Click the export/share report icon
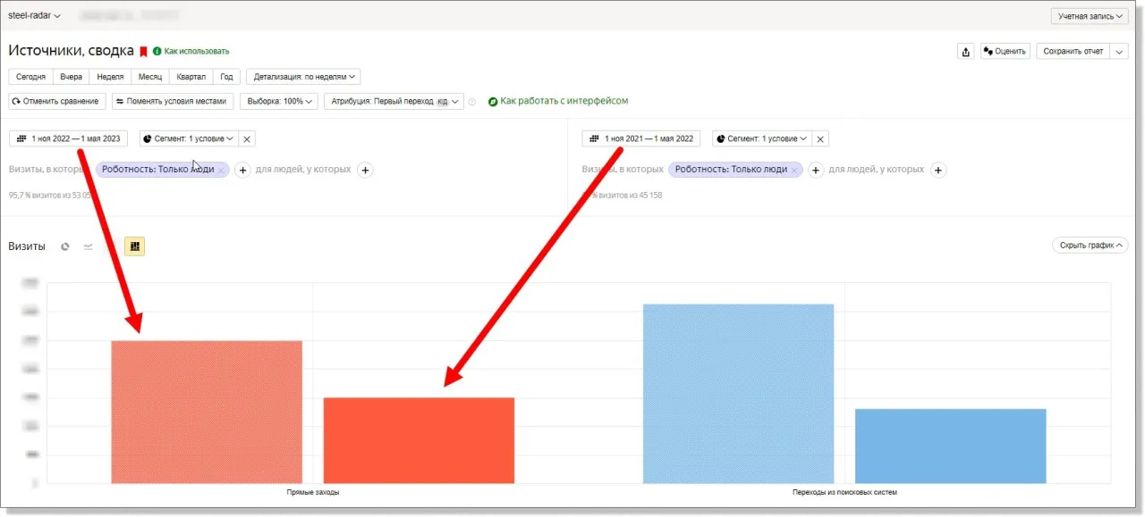 (965, 52)
